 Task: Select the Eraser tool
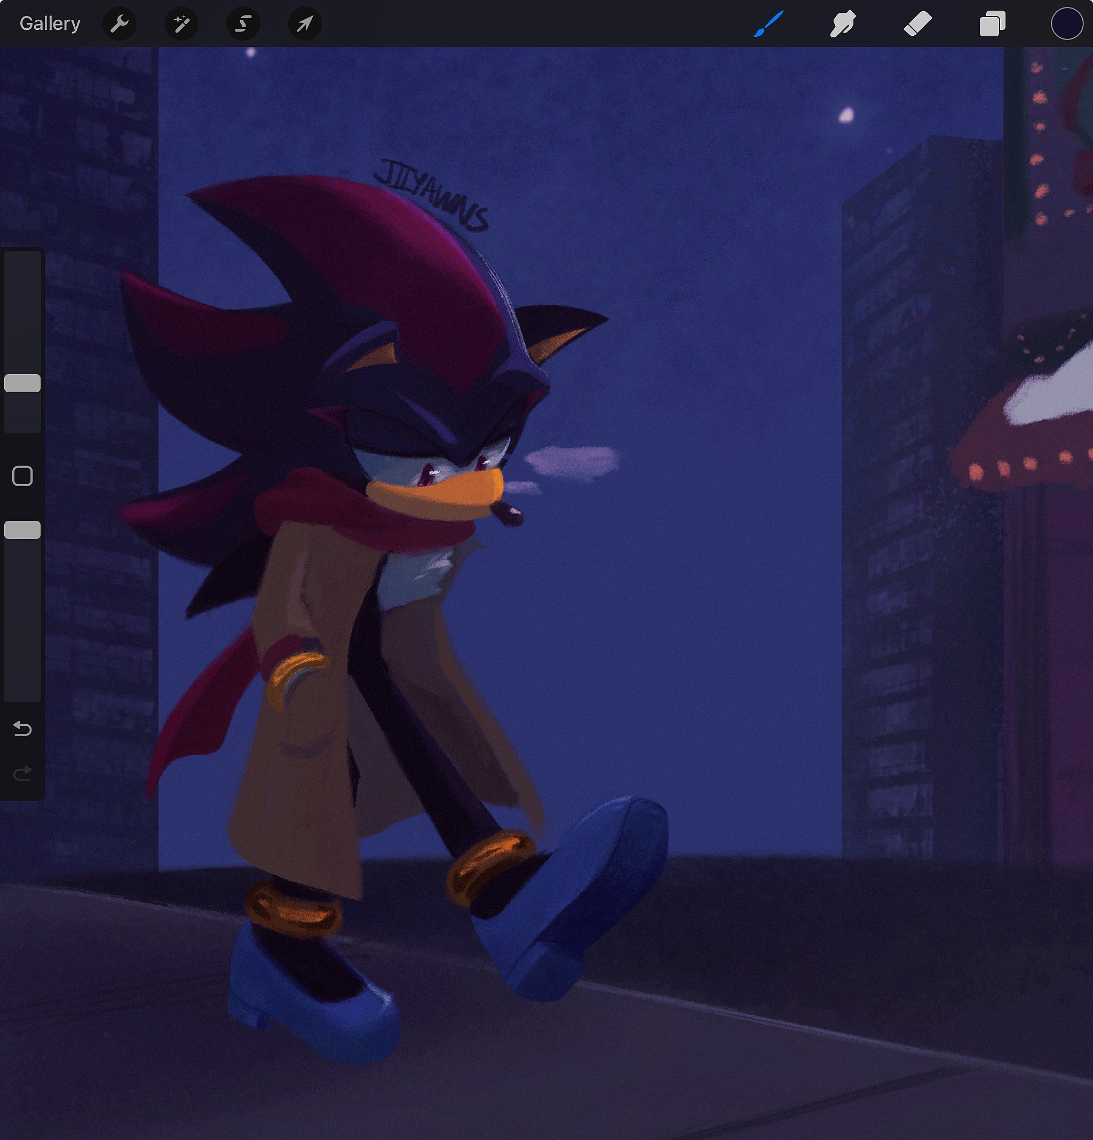917,24
